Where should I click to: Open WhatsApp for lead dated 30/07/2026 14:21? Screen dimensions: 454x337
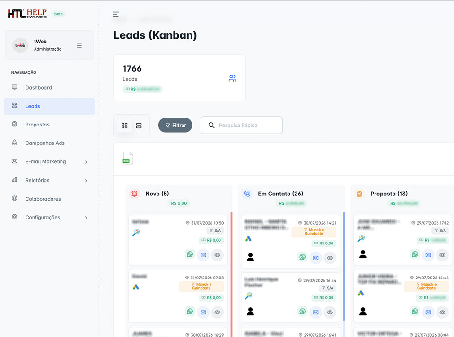[x=303, y=257]
